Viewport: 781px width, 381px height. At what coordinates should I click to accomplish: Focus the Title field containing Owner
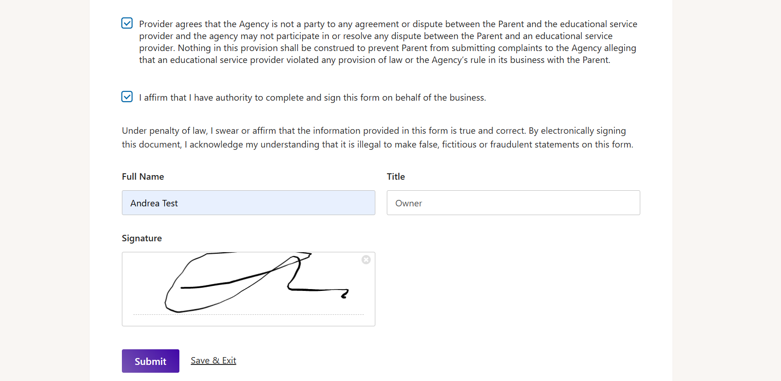pyautogui.click(x=513, y=203)
